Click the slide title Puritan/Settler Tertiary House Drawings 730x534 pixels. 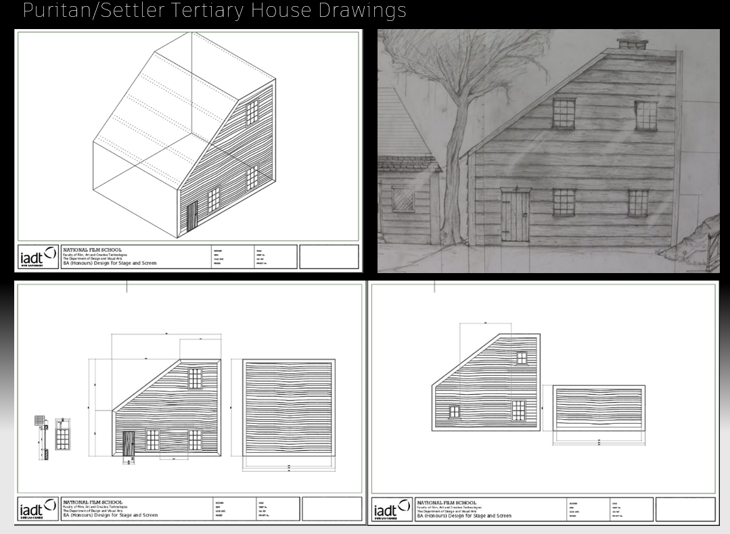click(x=214, y=11)
